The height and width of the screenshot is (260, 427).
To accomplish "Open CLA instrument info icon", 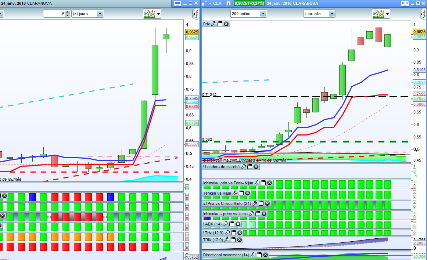I will tap(229, 4).
